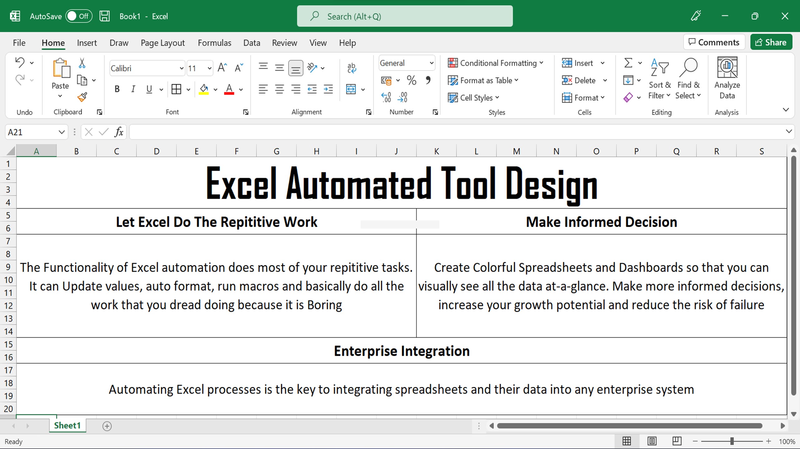Image resolution: width=800 pixels, height=449 pixels.
Task: Click Accounting Number Format icon
Action: [386, 80]
